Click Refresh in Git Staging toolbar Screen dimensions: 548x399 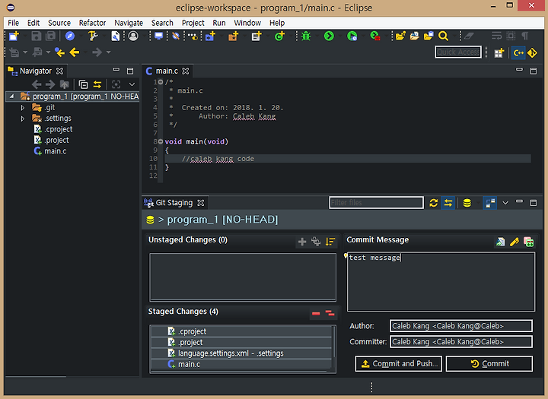433,202
